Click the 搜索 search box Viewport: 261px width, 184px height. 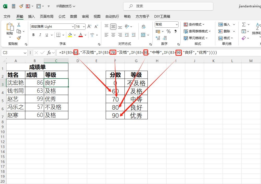point(168,6)
